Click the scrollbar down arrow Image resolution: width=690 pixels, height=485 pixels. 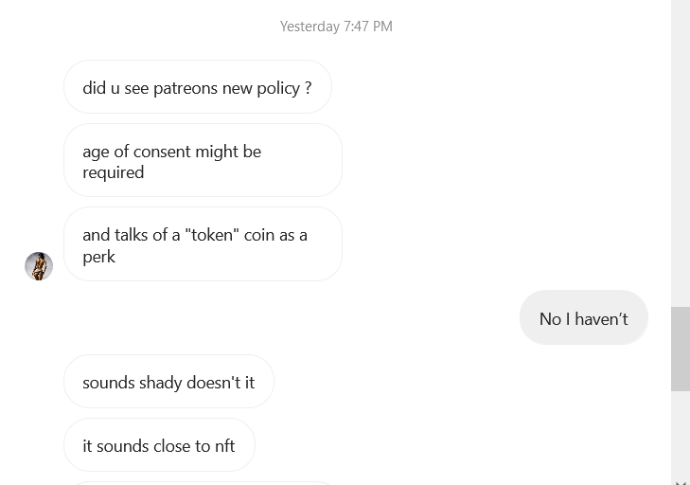point(681,481)
